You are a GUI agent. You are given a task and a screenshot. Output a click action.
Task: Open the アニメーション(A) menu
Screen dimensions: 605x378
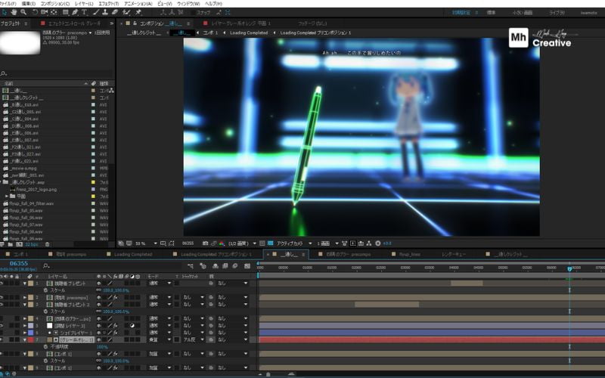pos(138,4)
